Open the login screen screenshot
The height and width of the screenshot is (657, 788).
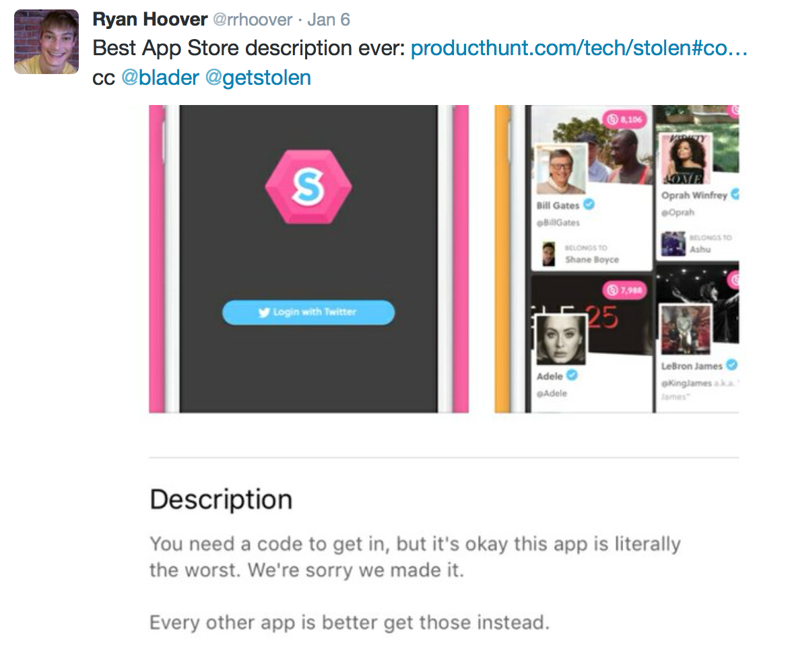308,258
